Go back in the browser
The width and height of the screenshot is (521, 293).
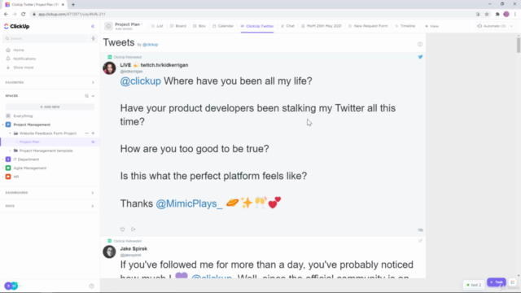6,15
